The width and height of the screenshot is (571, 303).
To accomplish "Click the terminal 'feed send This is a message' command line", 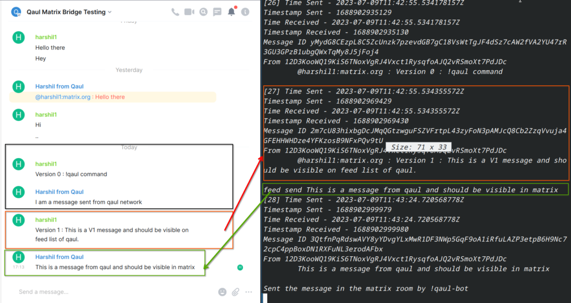I will 411,190.
